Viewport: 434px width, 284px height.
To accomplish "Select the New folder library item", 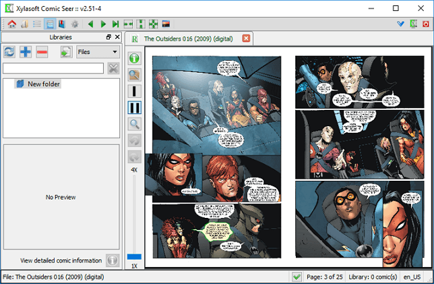I will (38, 84).
